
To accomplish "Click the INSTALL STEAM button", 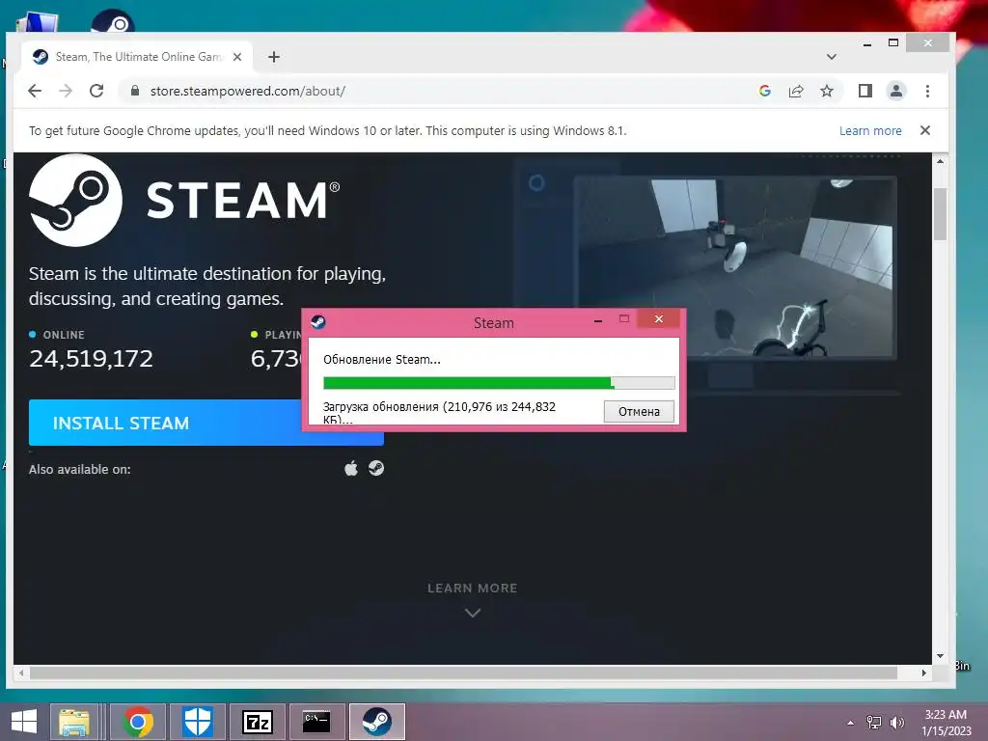I will (x=206, y=423).
